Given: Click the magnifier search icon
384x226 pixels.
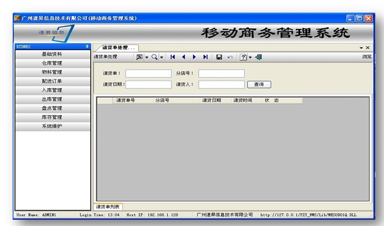Looking at the screenshot, I should 154,57.
